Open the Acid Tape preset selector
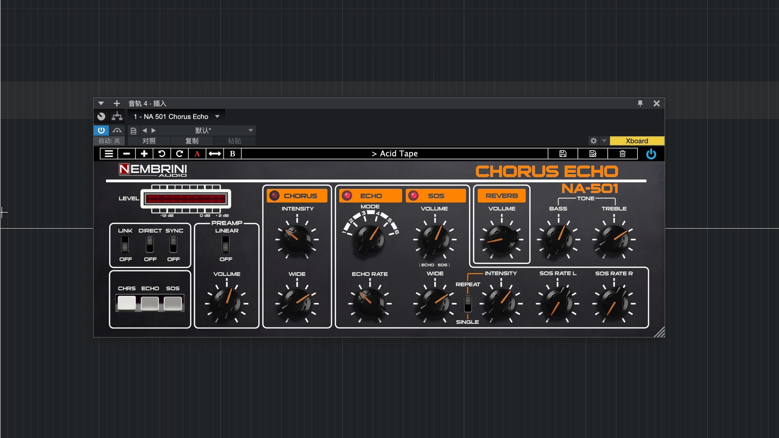 point(394,154)
